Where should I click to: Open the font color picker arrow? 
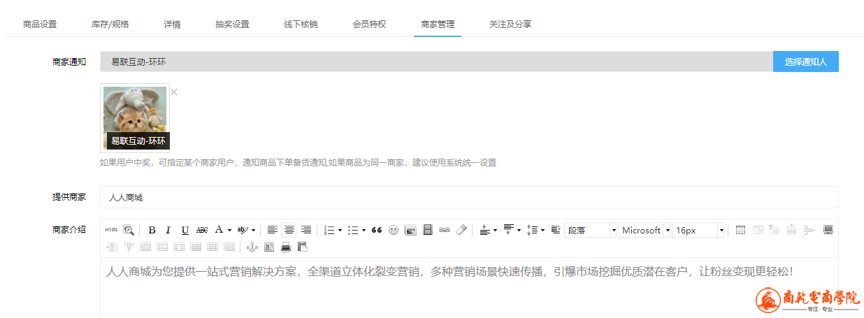click(x=229, y=230)
